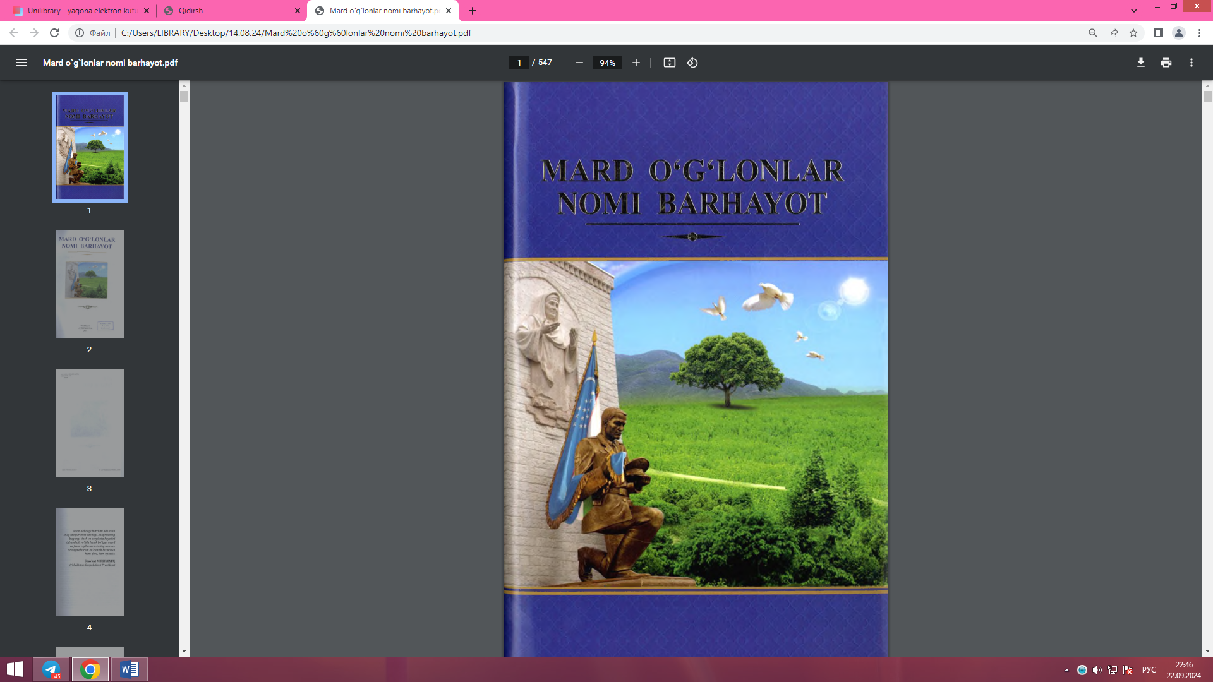The width and height of the screenshot is (1213, 682).
Task: Select page 3 thumbnail
Action: click(x=90, y=422)
